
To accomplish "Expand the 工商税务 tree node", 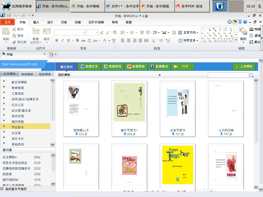I will click(4, 92).
